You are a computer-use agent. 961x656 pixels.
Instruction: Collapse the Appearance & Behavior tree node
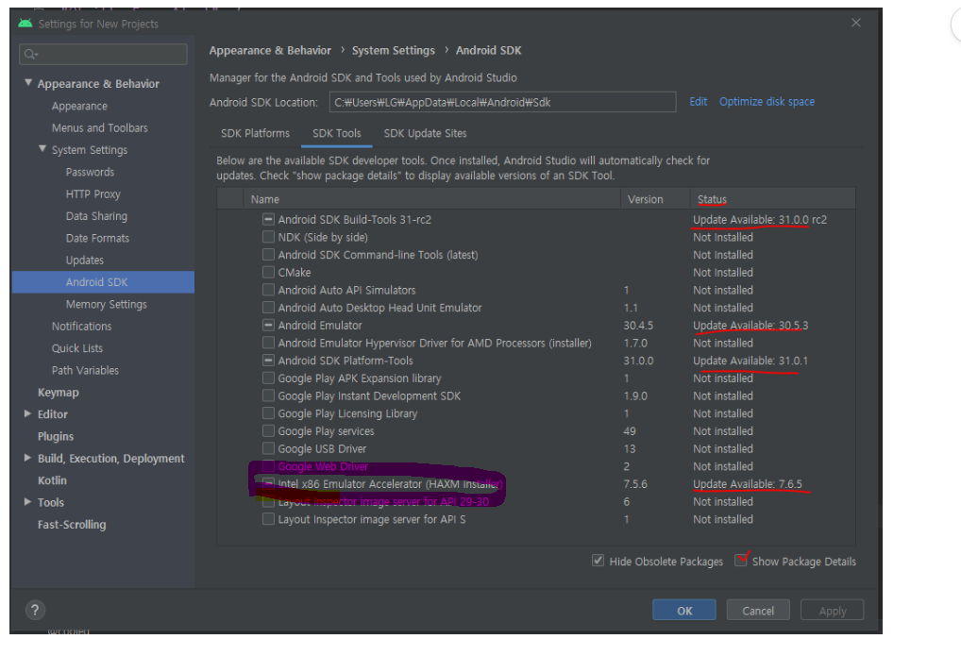pyautogui.click(x=28, y=83)
